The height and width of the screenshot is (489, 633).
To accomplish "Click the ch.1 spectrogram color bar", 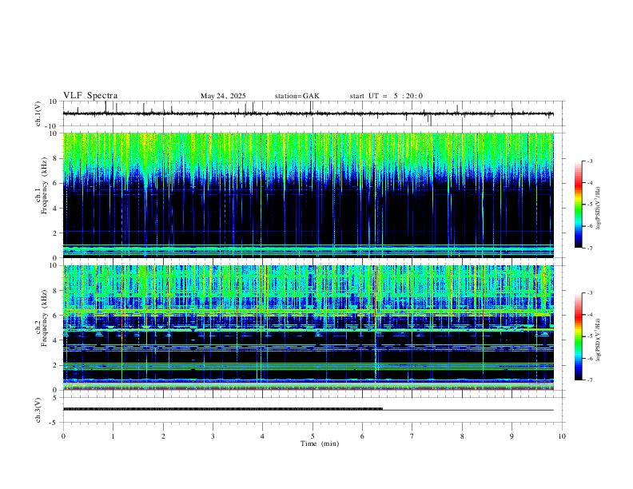I will point(578,205).
